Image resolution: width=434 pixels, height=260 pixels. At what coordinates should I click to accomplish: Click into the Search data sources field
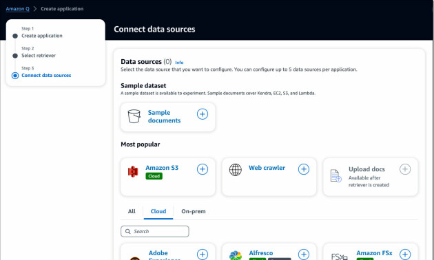pos(155,231)
